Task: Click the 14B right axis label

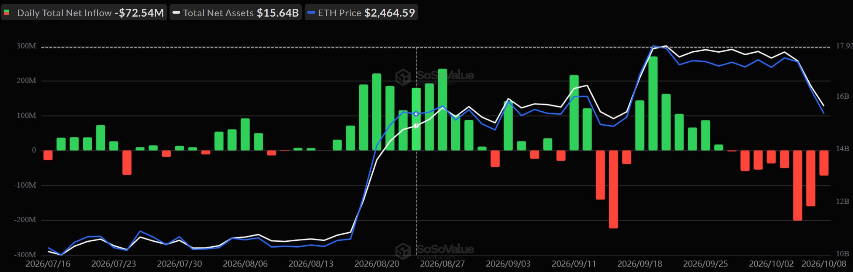Action: (842, 149)
